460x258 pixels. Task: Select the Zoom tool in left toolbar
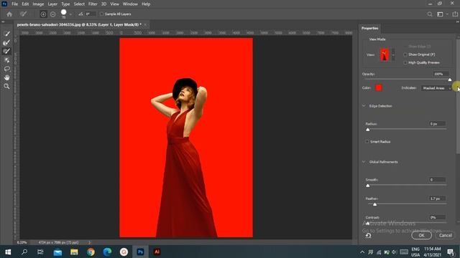6,86
